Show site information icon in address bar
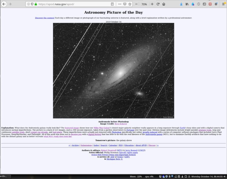Viewport: 227px width, 179px height. pos(28,4)
